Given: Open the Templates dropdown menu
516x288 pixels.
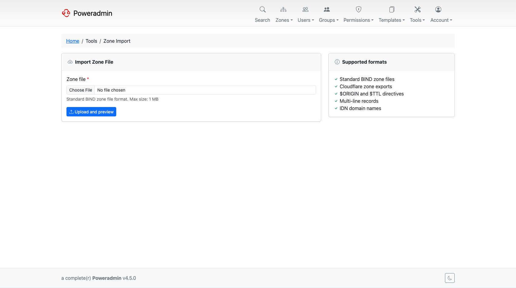Looking at the screenshot, I should 392,20.
